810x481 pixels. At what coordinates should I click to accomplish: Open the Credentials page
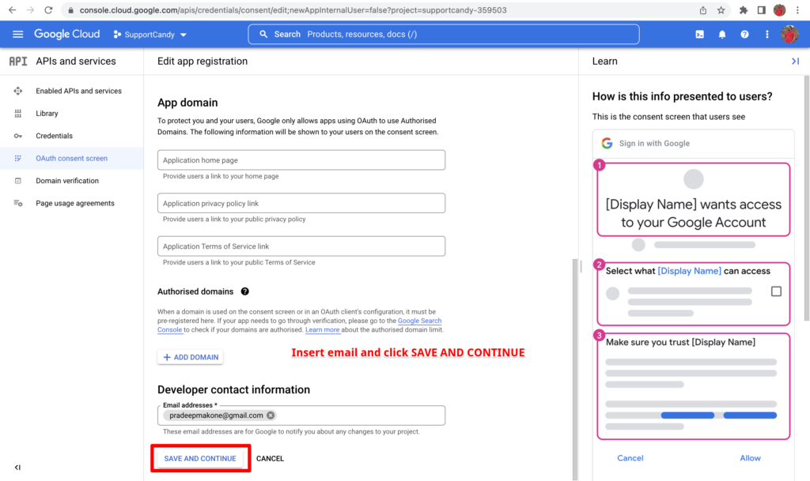coord(55,136)
